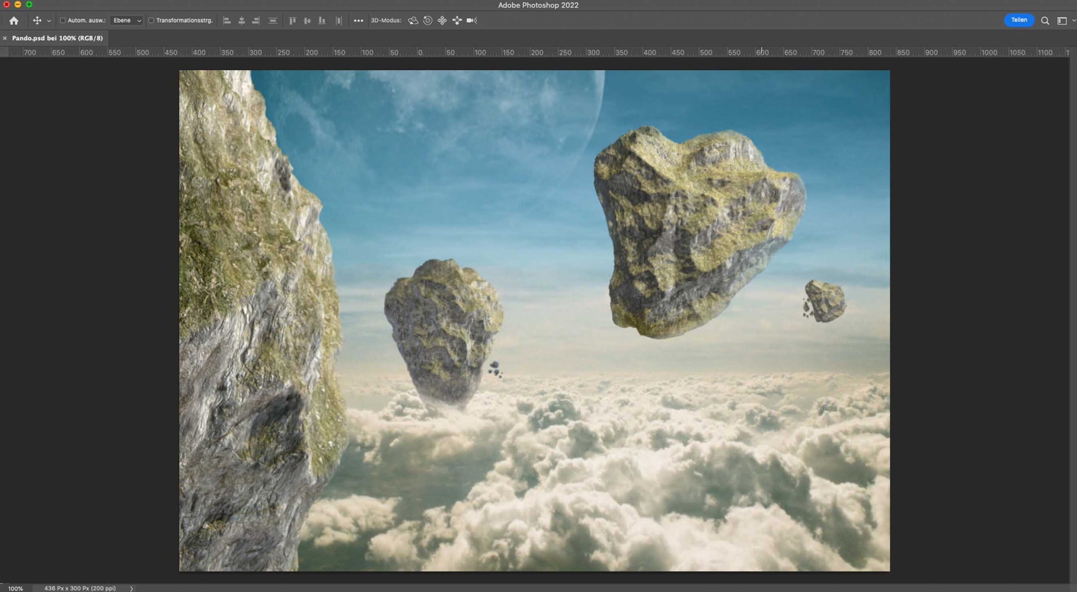The width and height of the screenshot is (1077, 592).
Task: Select 3D roll camera mode
Action: pos(427,20)
